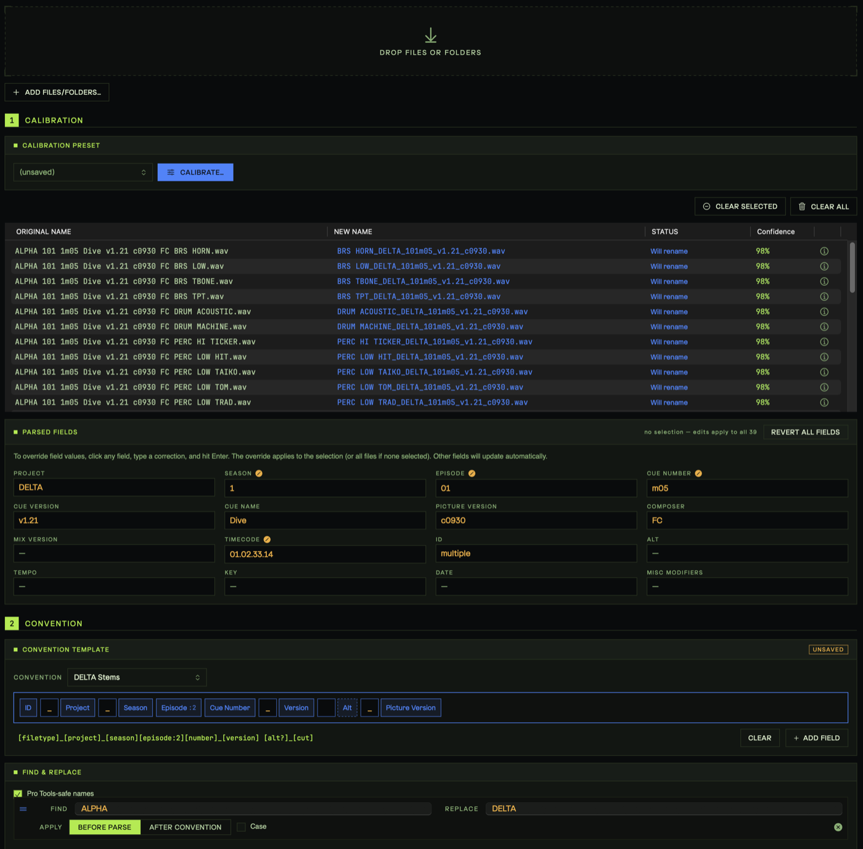Select the Picture Version template token
Viewport: 863px width, 849px height.
pyautogui.click(x=411, y=708)
